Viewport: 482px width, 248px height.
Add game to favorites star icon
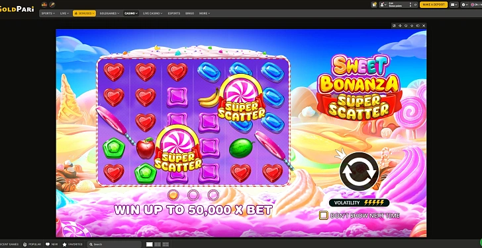(x=412, y=26)
